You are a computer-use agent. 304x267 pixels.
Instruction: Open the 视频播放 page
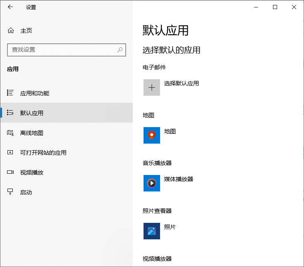67,172
